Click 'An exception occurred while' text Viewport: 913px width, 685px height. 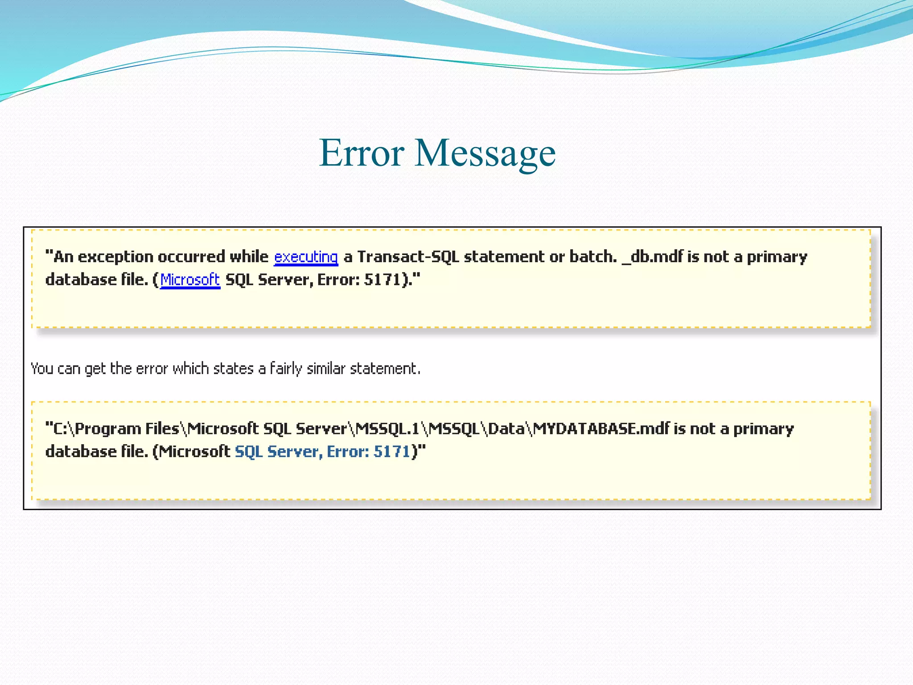[x=161, y=257]
